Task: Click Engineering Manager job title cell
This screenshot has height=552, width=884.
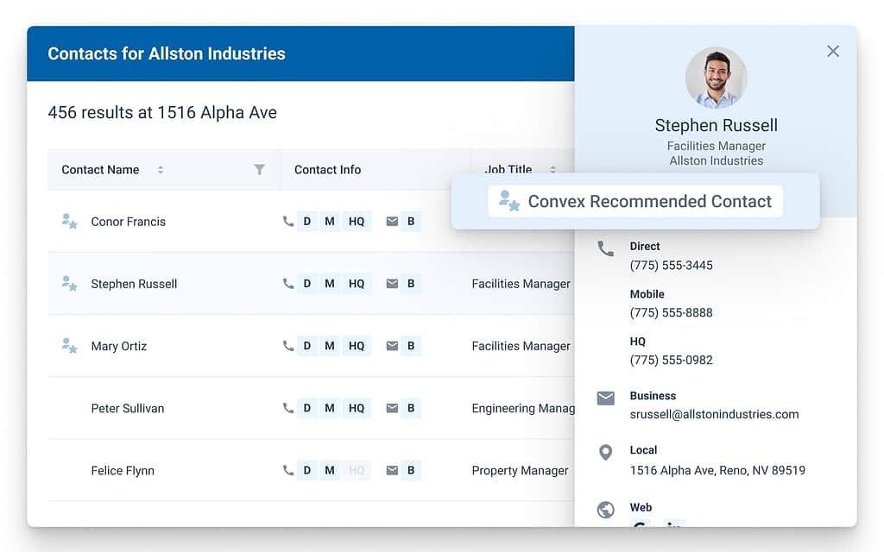Action: pyautogui.click(x=522, y=408)
